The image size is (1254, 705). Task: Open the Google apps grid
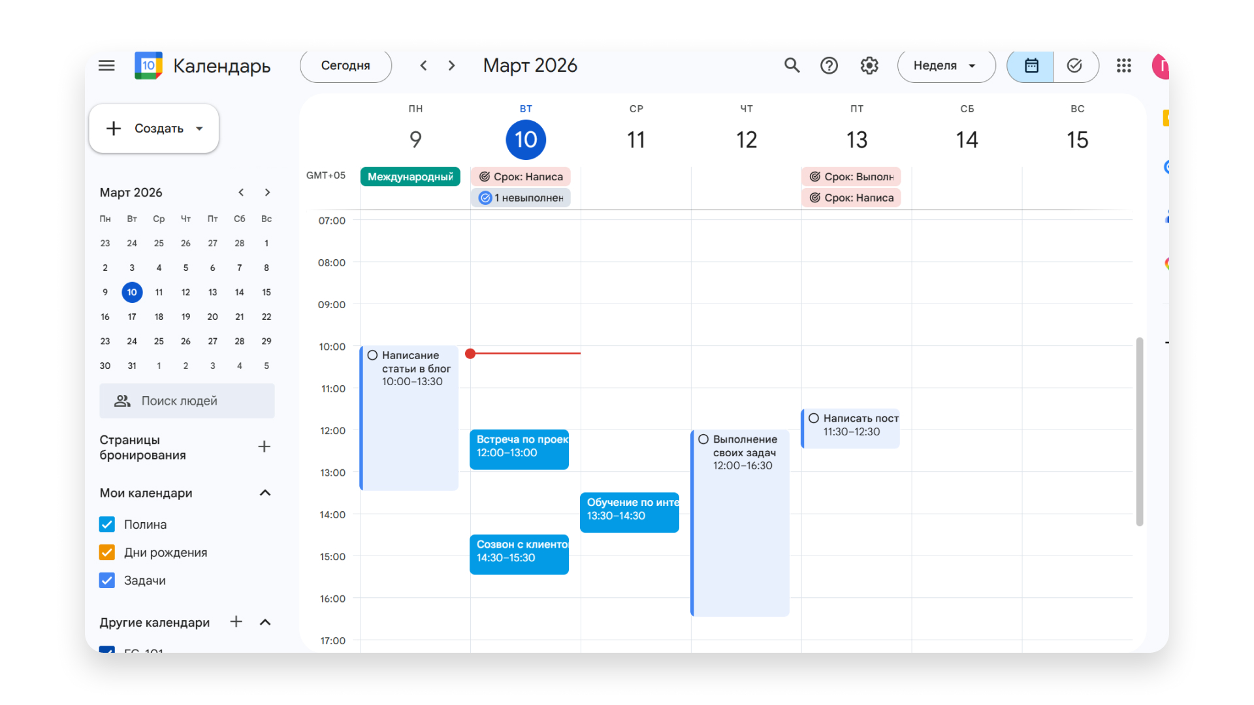[x=1123, y=65]
